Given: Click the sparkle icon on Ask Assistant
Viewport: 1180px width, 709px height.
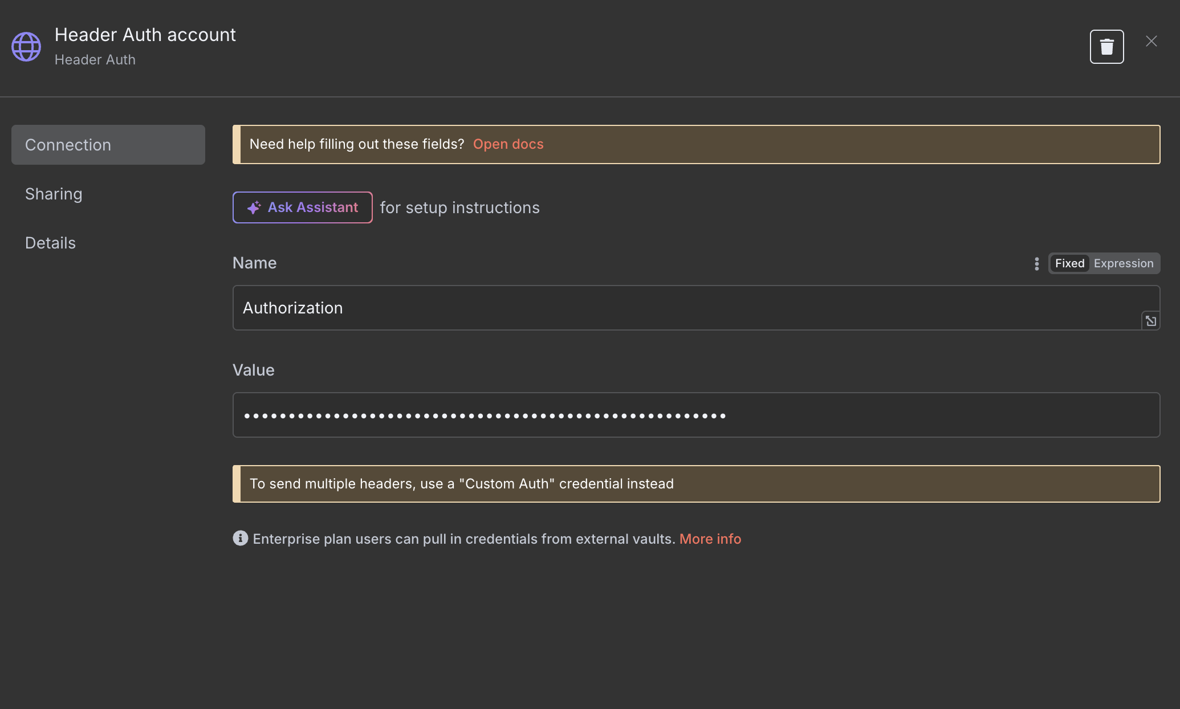Looking at the screenshot, I should [x=254, y=207].
